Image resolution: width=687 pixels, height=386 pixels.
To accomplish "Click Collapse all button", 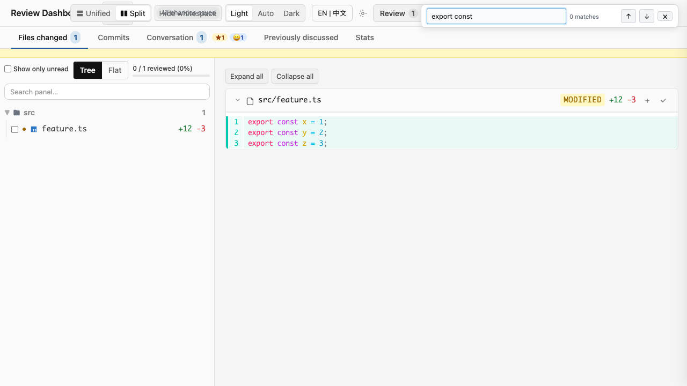I will (x=295, y=76).
